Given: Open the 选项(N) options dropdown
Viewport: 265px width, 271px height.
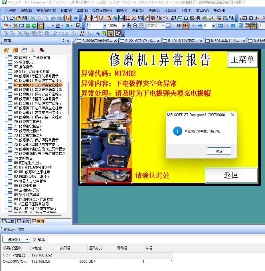Looking at the screenshot, I should click(x=16, y=239).
